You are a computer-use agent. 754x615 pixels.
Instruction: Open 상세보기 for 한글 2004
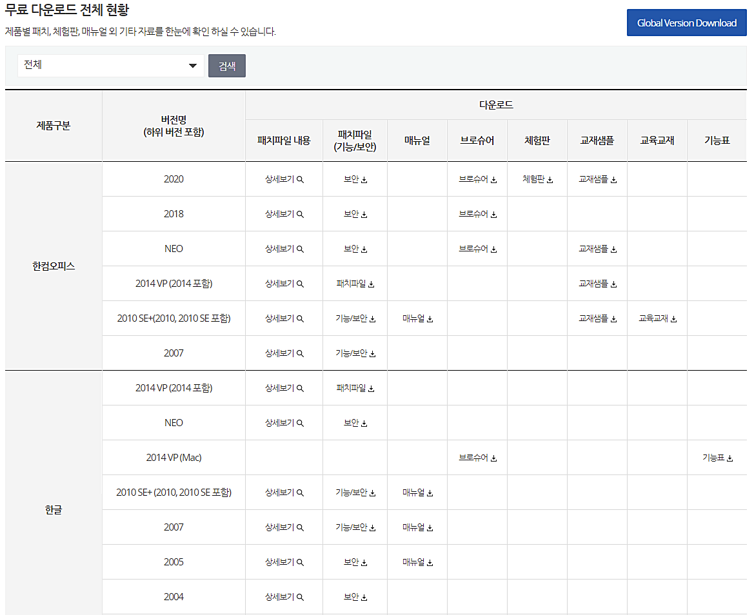284,597
